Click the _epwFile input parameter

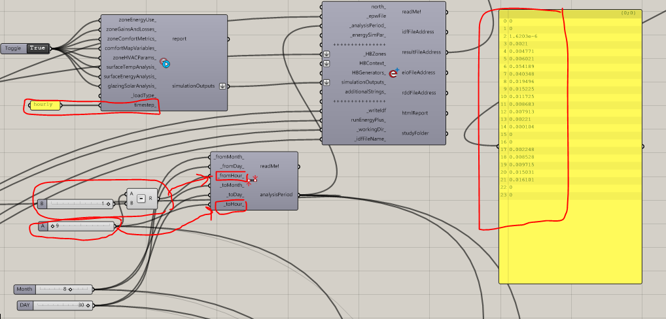[x=376, y=16]
